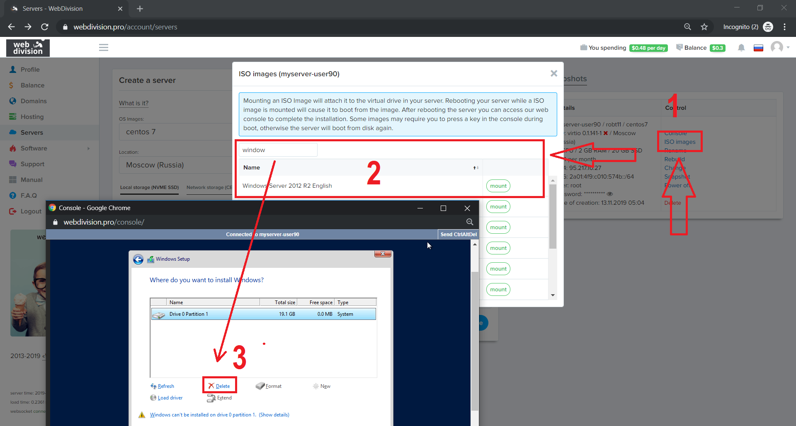The image size is (796, 426).
Task: Click the Delete partition option
Action: (220, 386)
